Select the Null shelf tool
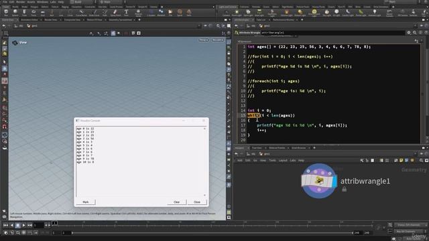 tap(52, 13)
